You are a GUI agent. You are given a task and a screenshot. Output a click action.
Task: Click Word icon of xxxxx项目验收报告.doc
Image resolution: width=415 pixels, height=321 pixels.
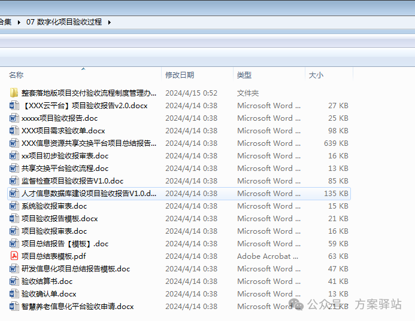click(14, 118)
